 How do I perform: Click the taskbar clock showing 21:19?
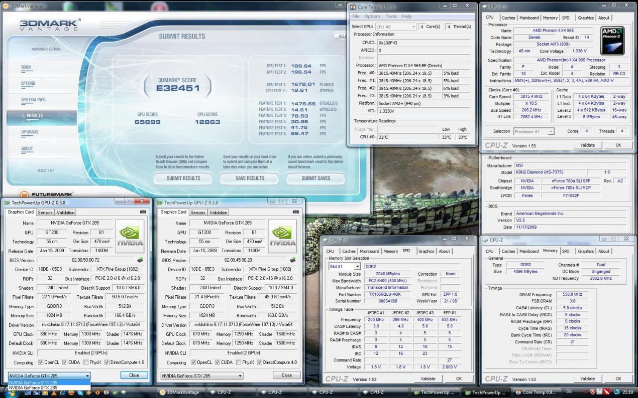(x=627, y=392)
